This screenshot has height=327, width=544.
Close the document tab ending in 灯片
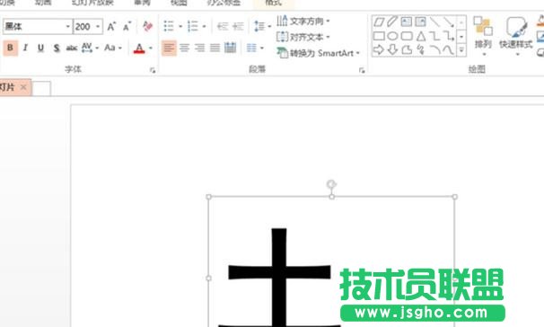tap(23, 87)
